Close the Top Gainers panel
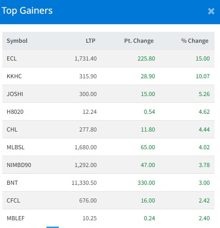 point(211,11)
